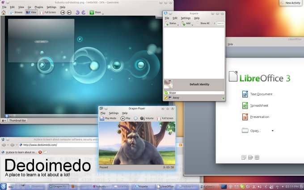Open LibreOffice Help menu

tap(230, 44)
